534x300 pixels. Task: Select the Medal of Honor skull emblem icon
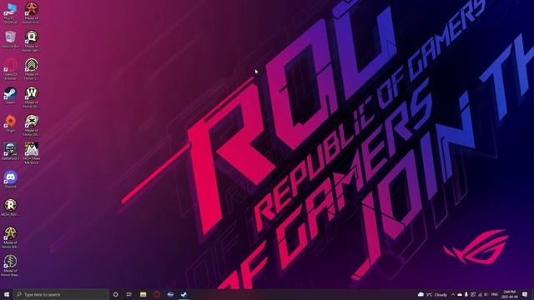32,126
